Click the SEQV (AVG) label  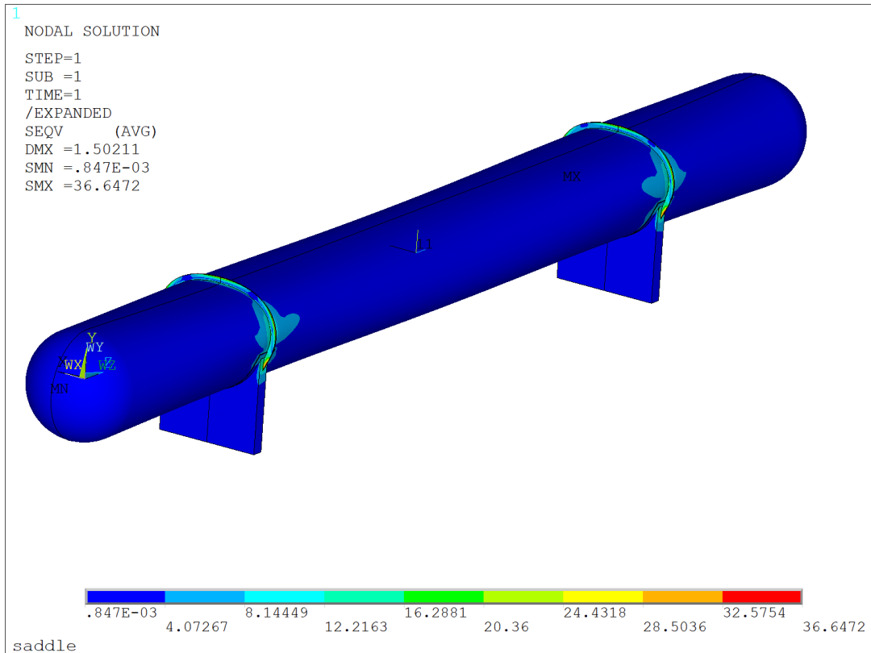pos(90,131)
